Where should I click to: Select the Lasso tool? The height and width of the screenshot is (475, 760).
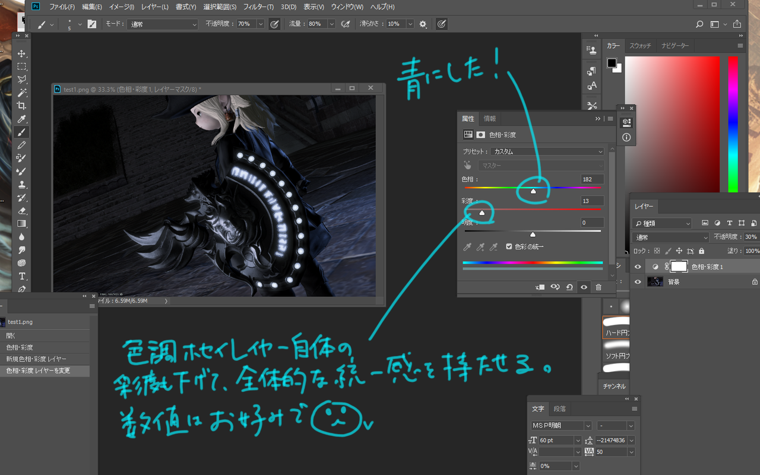pos(22,80)
